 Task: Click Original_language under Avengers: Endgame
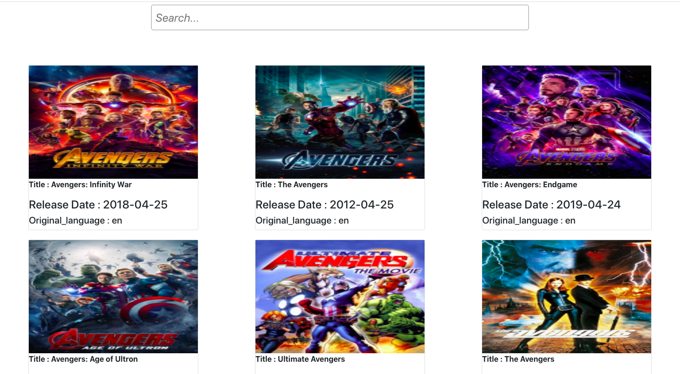click(x=529, y=221)
